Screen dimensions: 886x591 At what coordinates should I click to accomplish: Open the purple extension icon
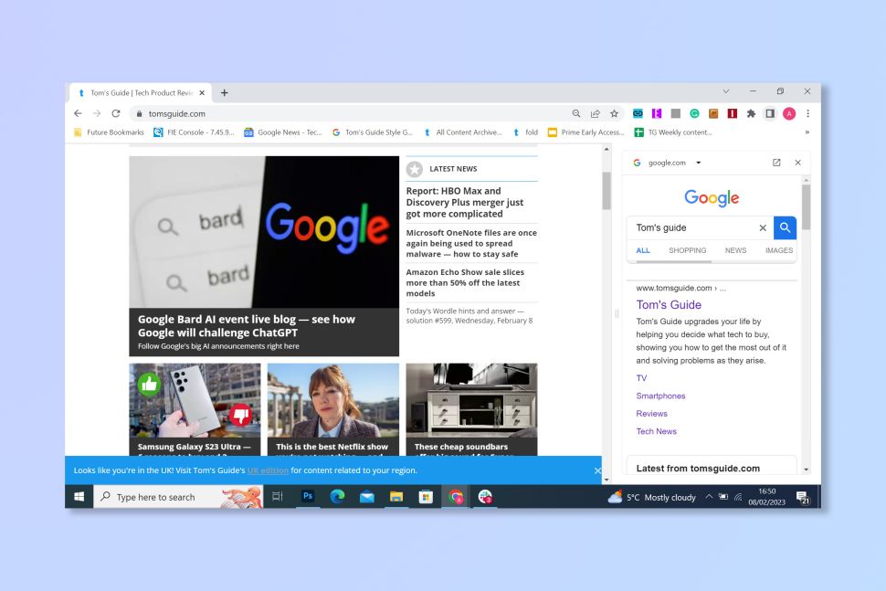[657, 113]
